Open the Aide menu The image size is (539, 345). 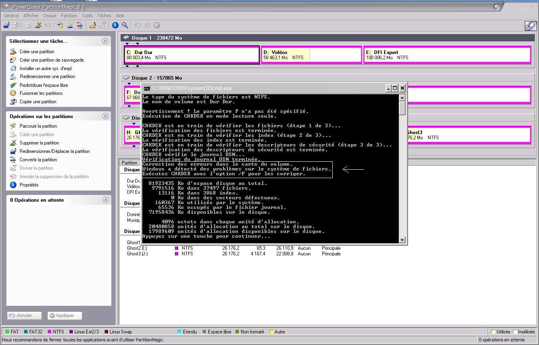120,16
